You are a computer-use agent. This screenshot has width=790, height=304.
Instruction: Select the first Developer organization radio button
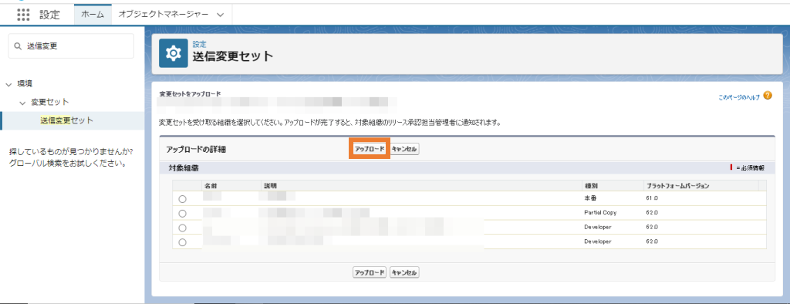click(182, 228)
